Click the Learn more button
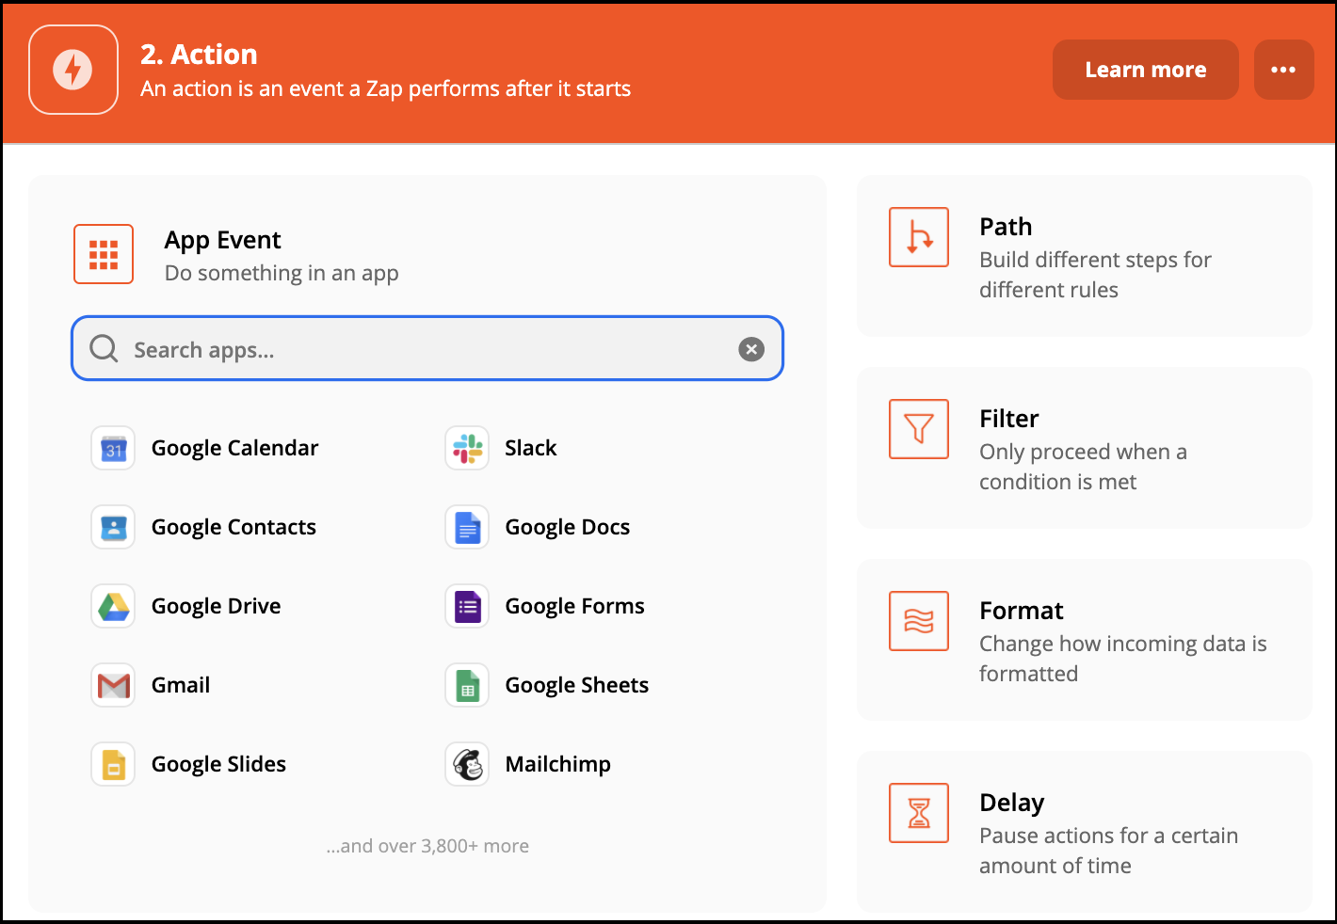The height and width of the screenshot is (924, 1337). click(1145, 70)
